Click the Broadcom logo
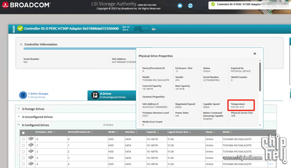 tap(26, 5)
